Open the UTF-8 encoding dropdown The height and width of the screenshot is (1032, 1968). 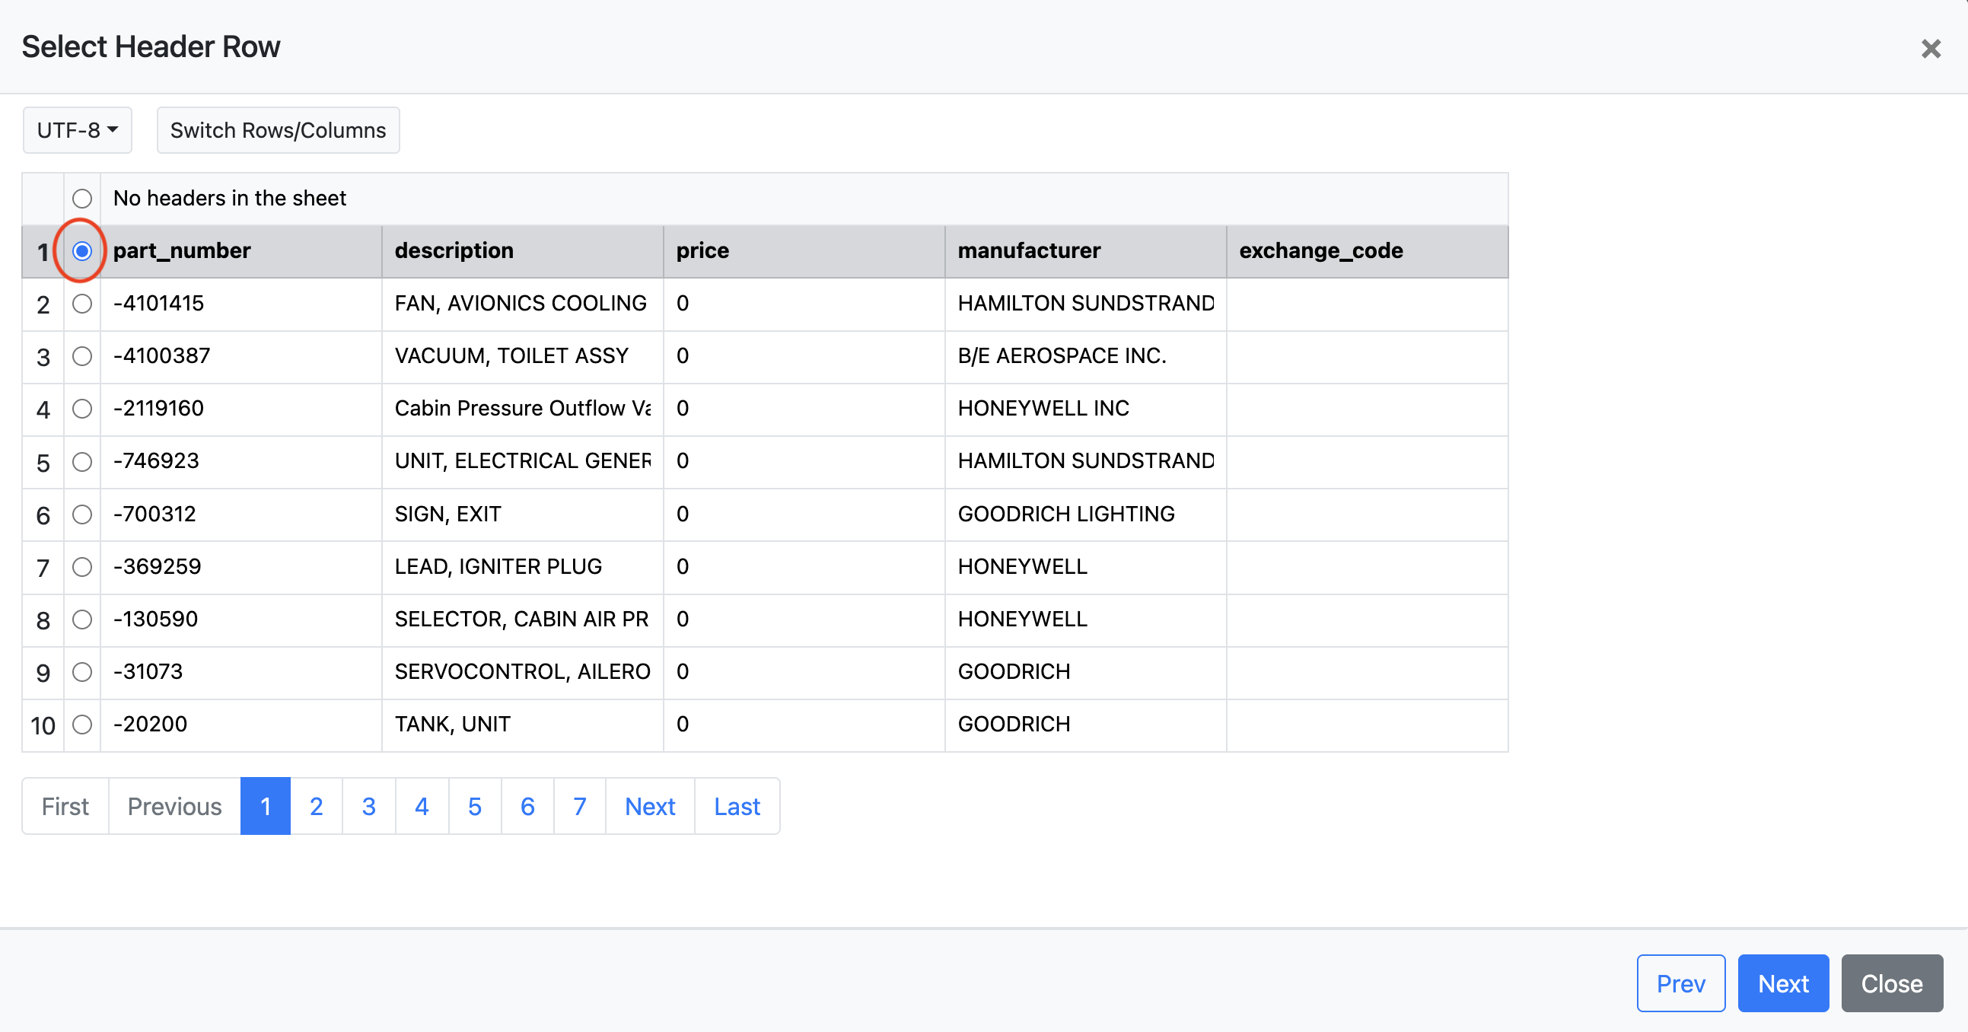coord(77,130)
